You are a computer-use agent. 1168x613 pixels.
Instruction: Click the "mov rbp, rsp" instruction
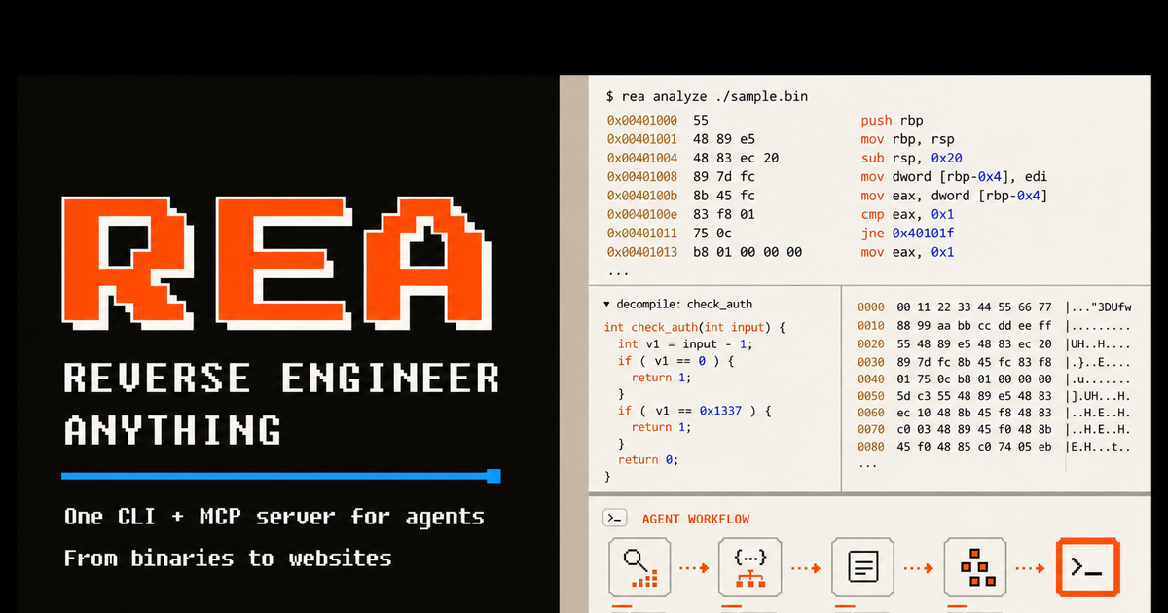908,139
